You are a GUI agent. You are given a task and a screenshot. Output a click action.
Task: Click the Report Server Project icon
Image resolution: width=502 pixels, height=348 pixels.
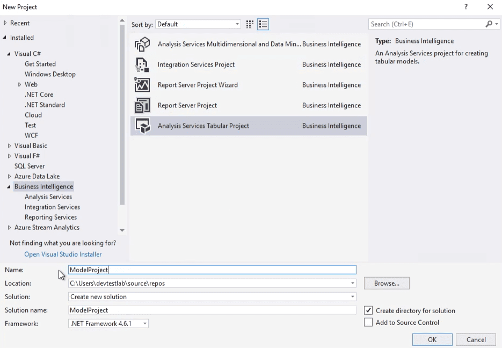point(142,106)
